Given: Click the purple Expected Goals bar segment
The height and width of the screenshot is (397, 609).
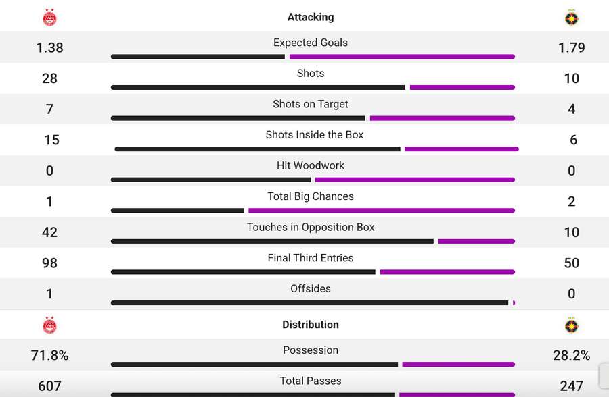Looking at the screenshot, I should click(402, 57).
